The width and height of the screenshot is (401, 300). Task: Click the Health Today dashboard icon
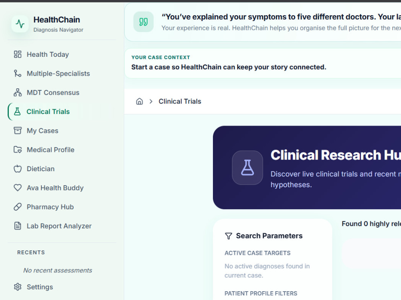coord(18,54)
